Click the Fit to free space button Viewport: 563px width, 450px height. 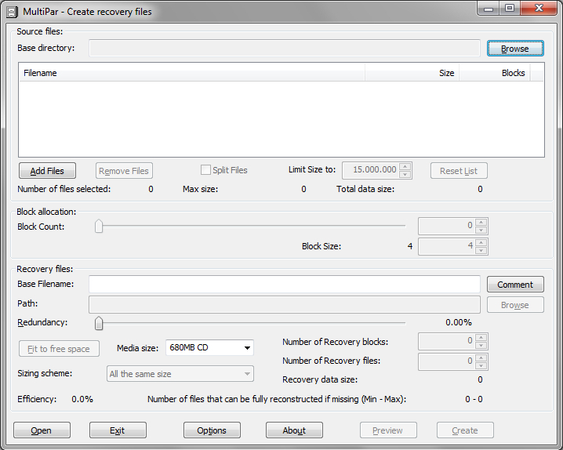click(x=59, y=348)
